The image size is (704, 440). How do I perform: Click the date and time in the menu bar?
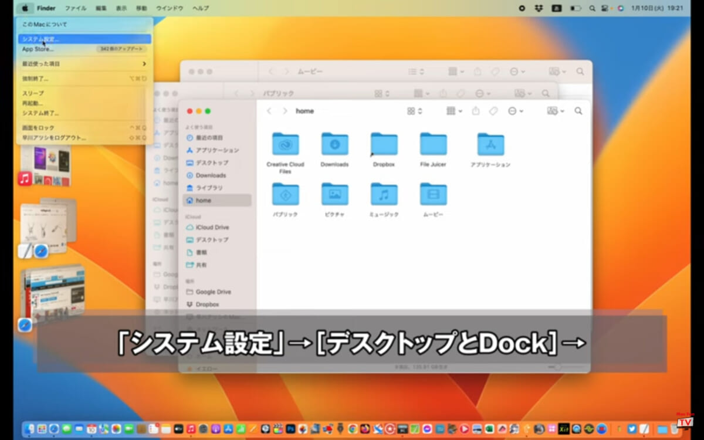[657, 8]
